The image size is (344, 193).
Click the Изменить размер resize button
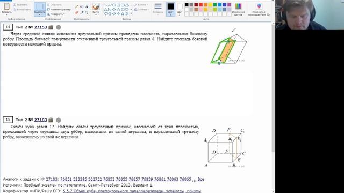point(59,10)
